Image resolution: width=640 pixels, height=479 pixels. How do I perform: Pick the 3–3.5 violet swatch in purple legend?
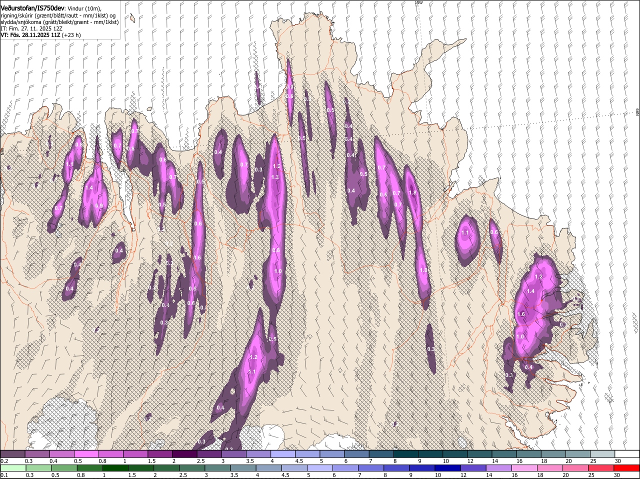coord(234,454)
